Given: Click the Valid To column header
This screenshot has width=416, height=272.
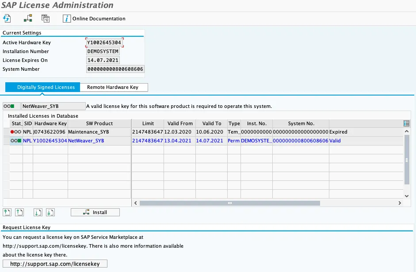Looking at the screenshot, I should pos(212,123).
